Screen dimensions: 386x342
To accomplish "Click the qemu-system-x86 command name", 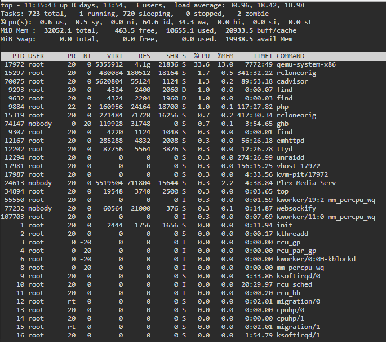I will point(306,64).
